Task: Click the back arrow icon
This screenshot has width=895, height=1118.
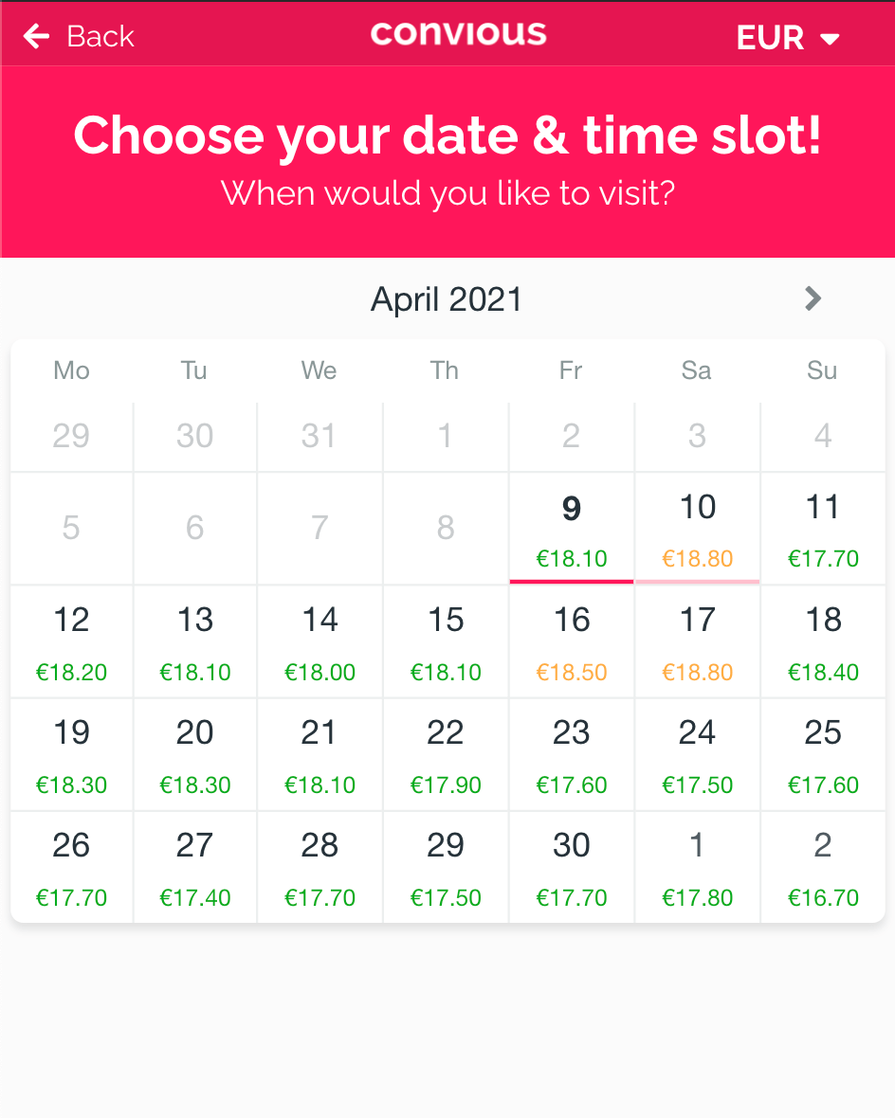Action: click(x=35, y=35)
